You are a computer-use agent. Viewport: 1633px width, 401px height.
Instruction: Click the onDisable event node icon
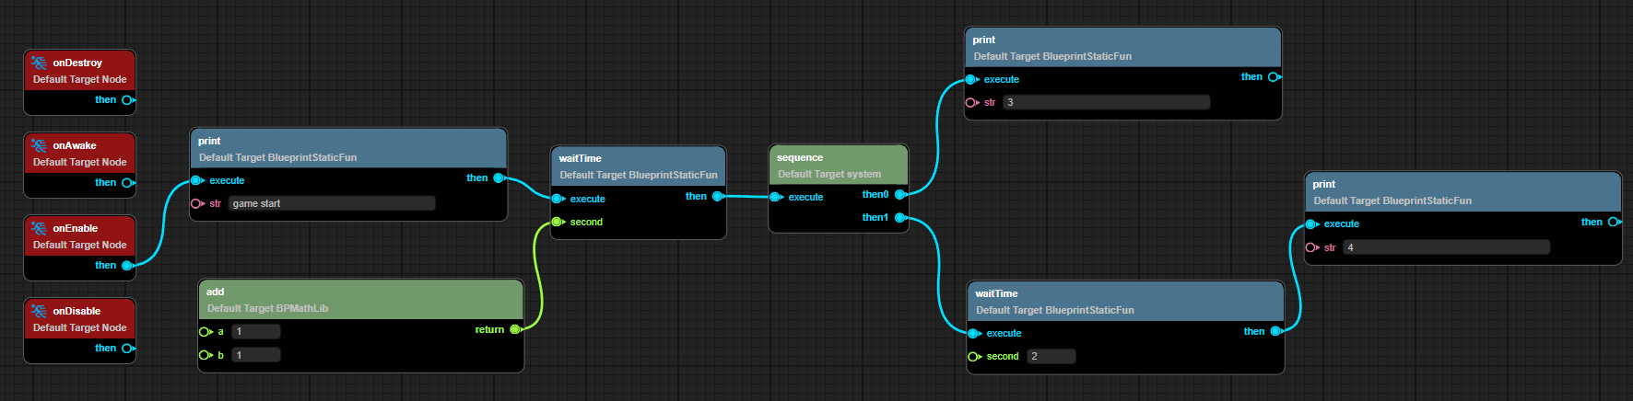(x=39, y=311)
